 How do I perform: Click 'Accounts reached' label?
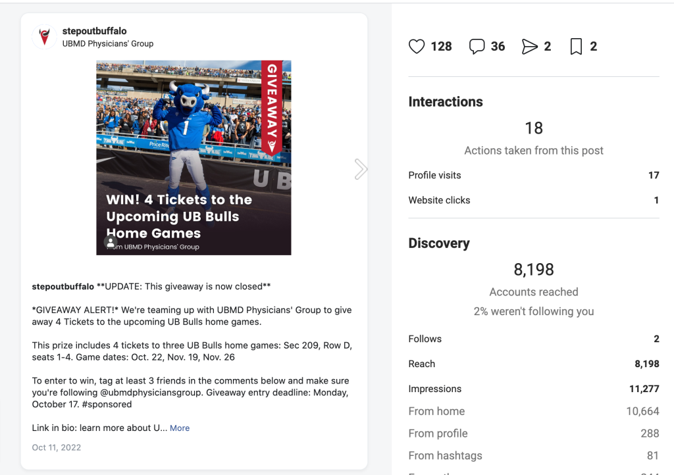[534, 292]
